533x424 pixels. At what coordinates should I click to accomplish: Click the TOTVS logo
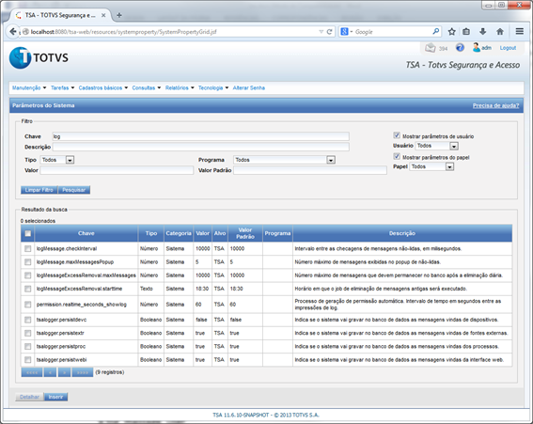pos(39,57)
